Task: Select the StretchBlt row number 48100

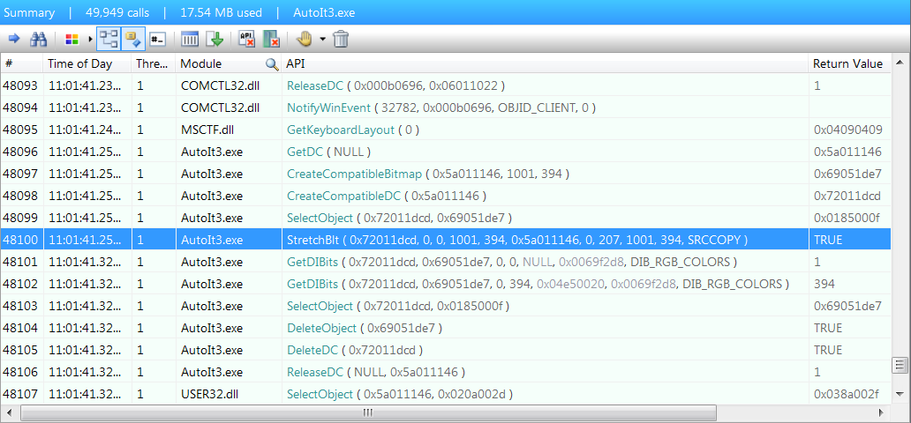Action: pyautogui.click(x=21, y=240)
